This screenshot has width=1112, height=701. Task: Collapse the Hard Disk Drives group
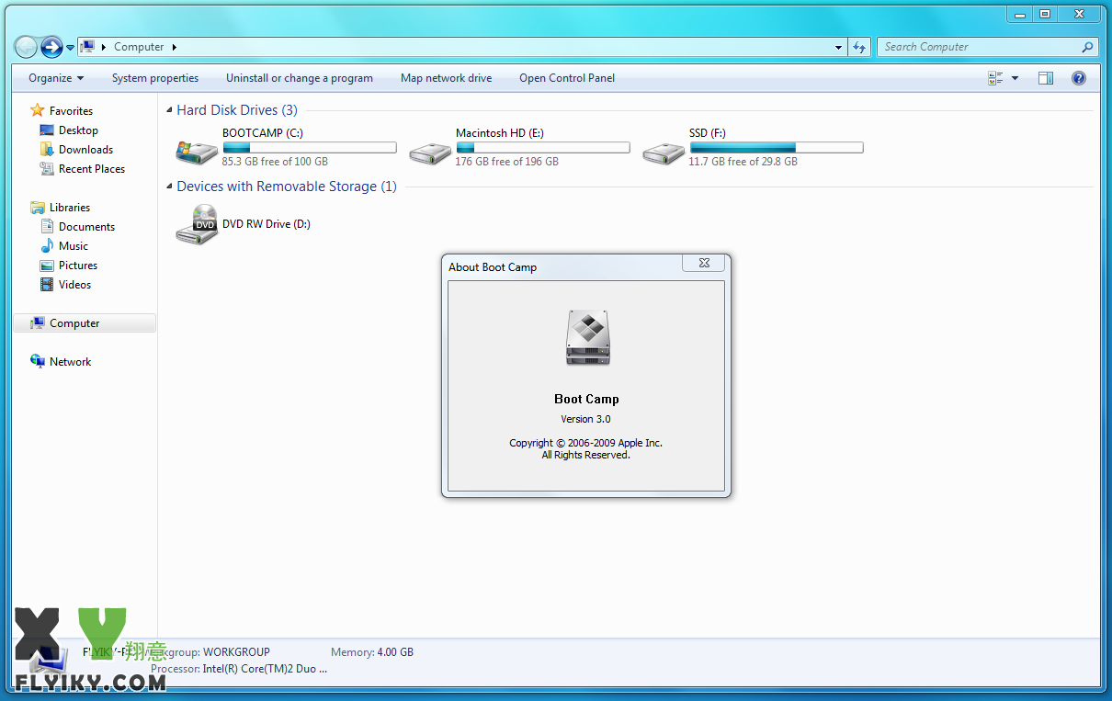pos(169,111)
